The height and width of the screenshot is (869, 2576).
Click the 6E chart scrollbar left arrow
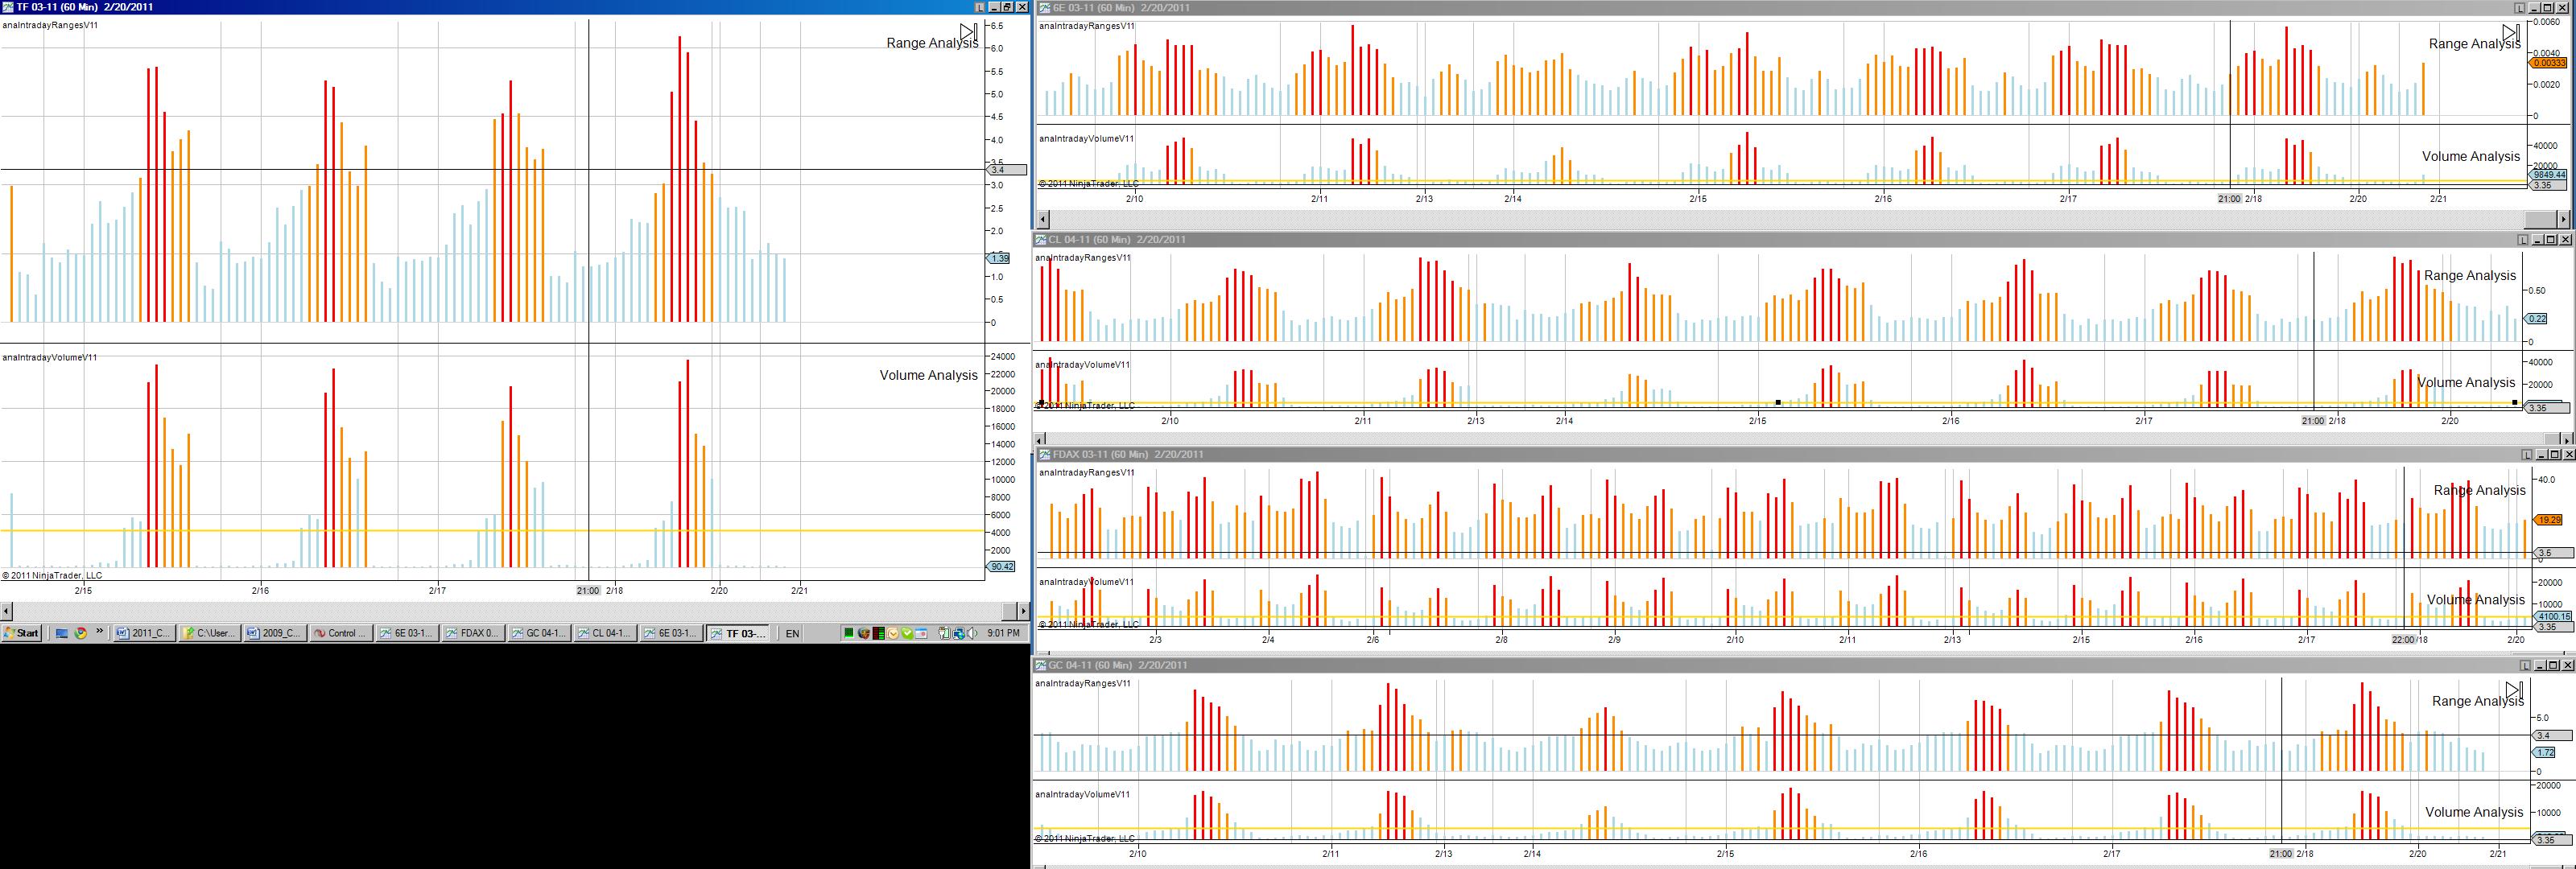point(1043,219)
